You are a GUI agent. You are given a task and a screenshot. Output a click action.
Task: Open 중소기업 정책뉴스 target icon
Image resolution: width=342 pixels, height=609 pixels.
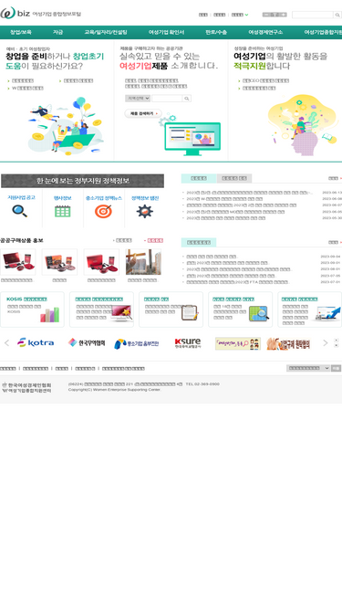(x=104, y=211)
